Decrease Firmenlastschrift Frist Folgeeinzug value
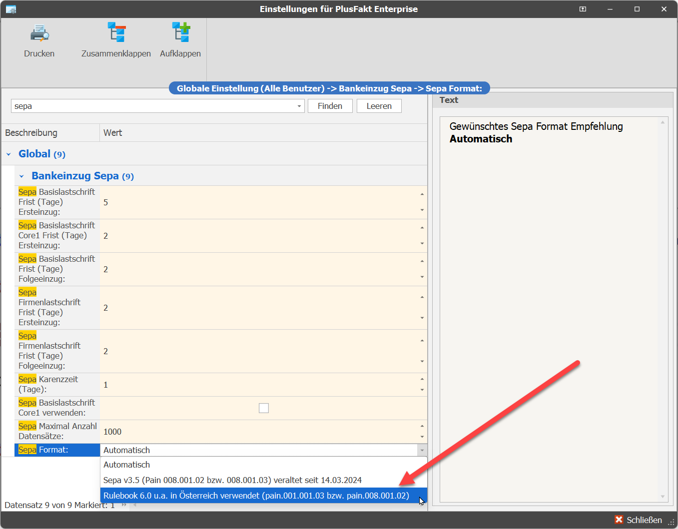This screenshot has width=678, height=529. point(422,362)
